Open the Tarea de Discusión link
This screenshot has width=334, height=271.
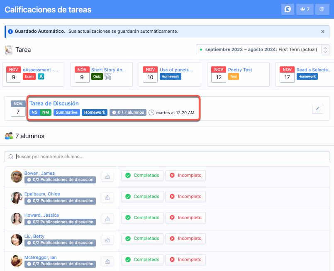(54, 103)
